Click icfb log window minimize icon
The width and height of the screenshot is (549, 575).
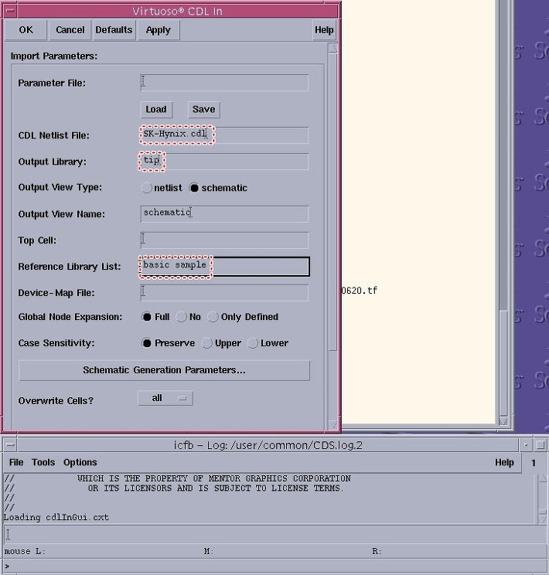coord(526,445)
